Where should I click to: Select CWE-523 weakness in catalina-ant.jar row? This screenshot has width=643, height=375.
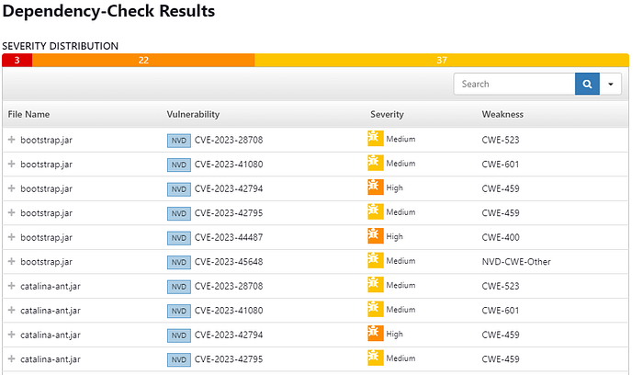[501, 286]
